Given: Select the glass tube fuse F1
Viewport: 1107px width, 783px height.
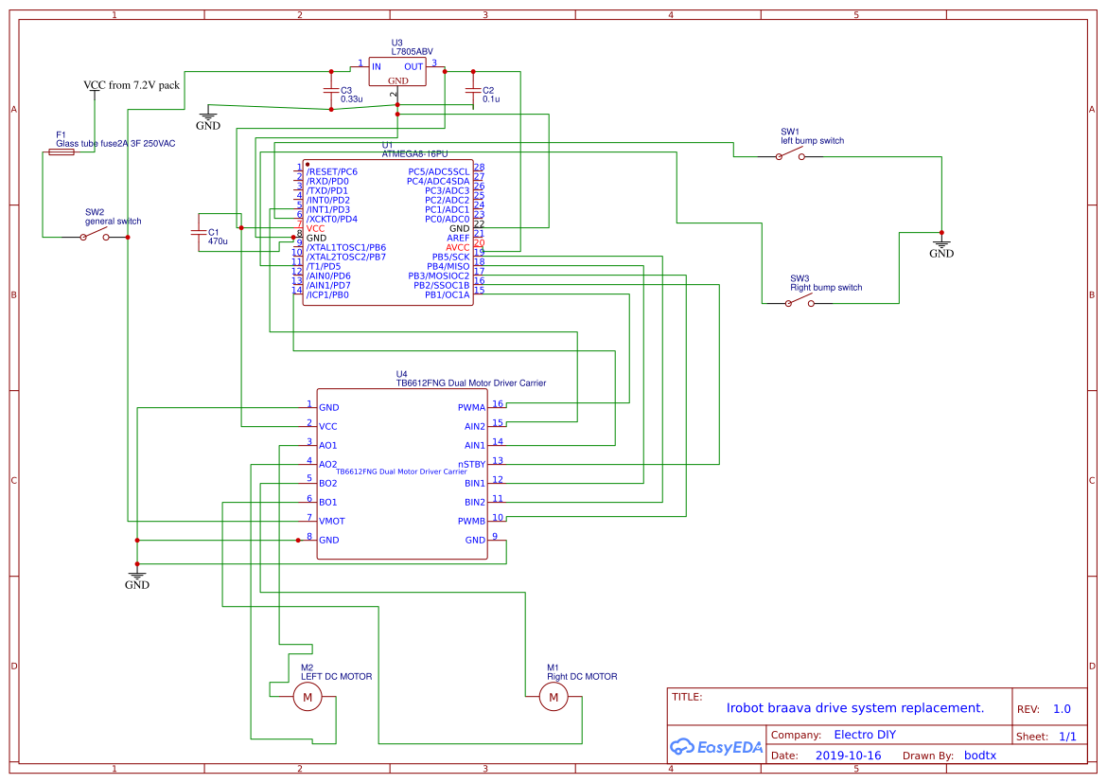Looking at the screenshot, I should (x=62, y=150).
